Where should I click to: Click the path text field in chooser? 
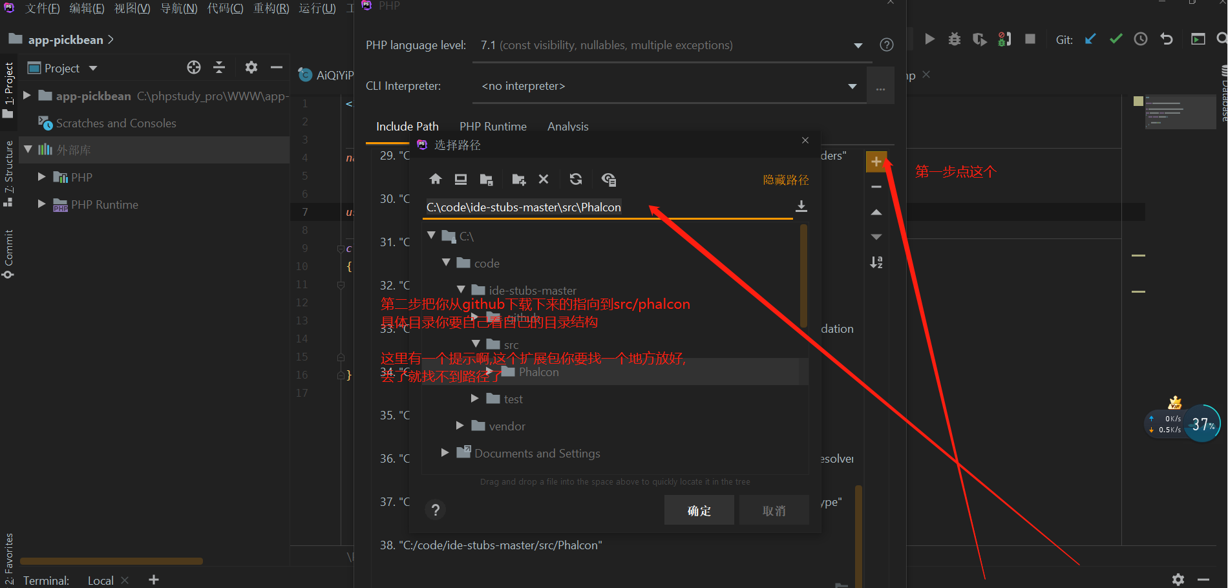point(608,207)
